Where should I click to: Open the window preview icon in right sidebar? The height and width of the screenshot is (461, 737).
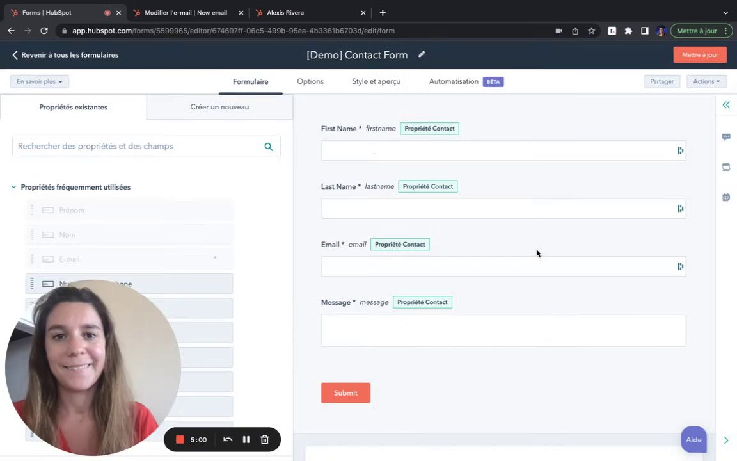pyautogui.click(x=726, y=167)
